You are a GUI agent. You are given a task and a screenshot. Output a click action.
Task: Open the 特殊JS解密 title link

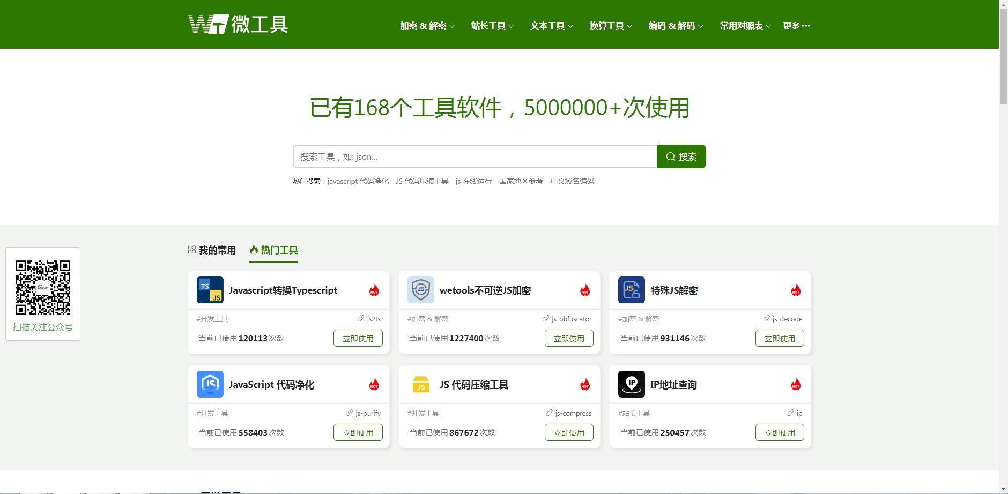[674, 290]
